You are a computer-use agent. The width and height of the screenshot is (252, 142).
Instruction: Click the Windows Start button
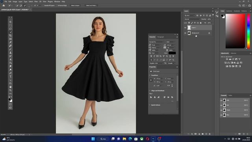(93, 139)
